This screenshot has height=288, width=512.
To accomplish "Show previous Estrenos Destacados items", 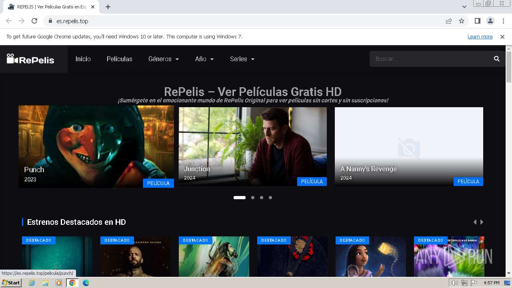I will [475, 222].
